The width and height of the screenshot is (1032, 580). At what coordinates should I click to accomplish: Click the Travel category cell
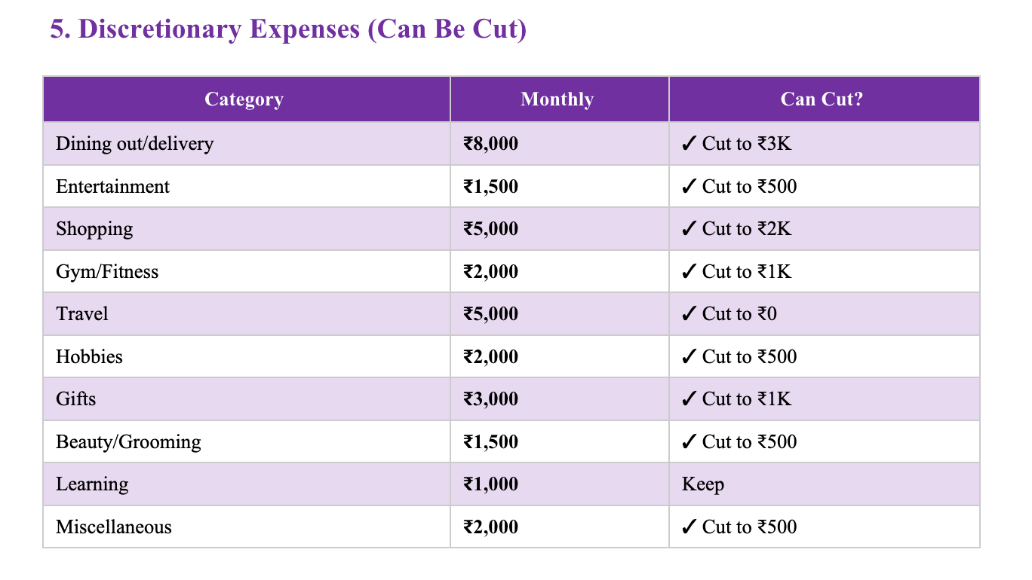(82, 314)
